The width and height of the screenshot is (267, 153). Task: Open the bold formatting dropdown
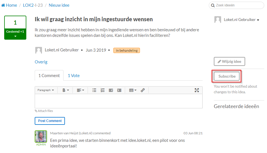[65, 90]
